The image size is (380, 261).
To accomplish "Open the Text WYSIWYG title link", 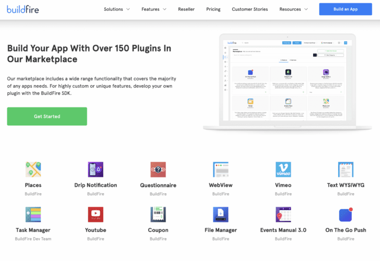I will coord(346,185).
